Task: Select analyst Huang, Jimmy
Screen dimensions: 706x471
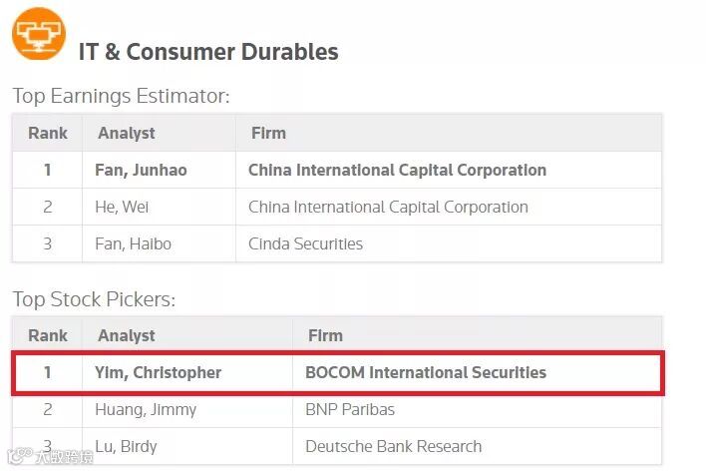Action: [146, 409]
